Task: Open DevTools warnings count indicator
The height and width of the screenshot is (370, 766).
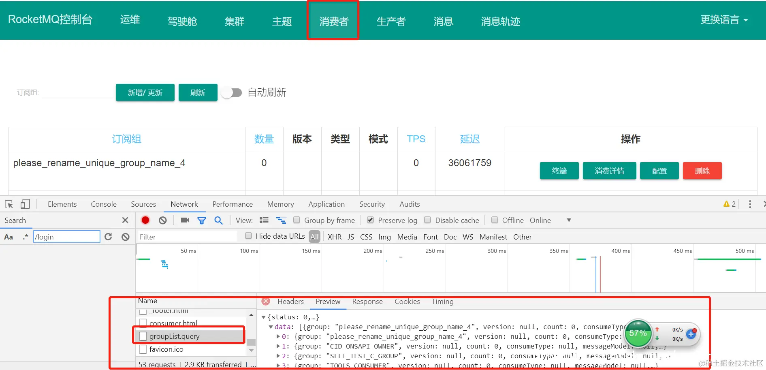Action: 730,204
